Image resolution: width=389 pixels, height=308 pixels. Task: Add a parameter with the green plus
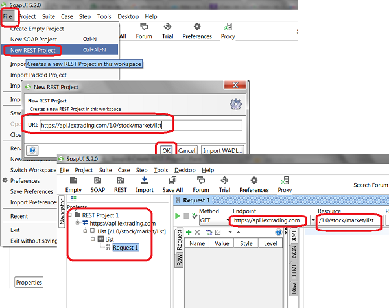[188, 231]
